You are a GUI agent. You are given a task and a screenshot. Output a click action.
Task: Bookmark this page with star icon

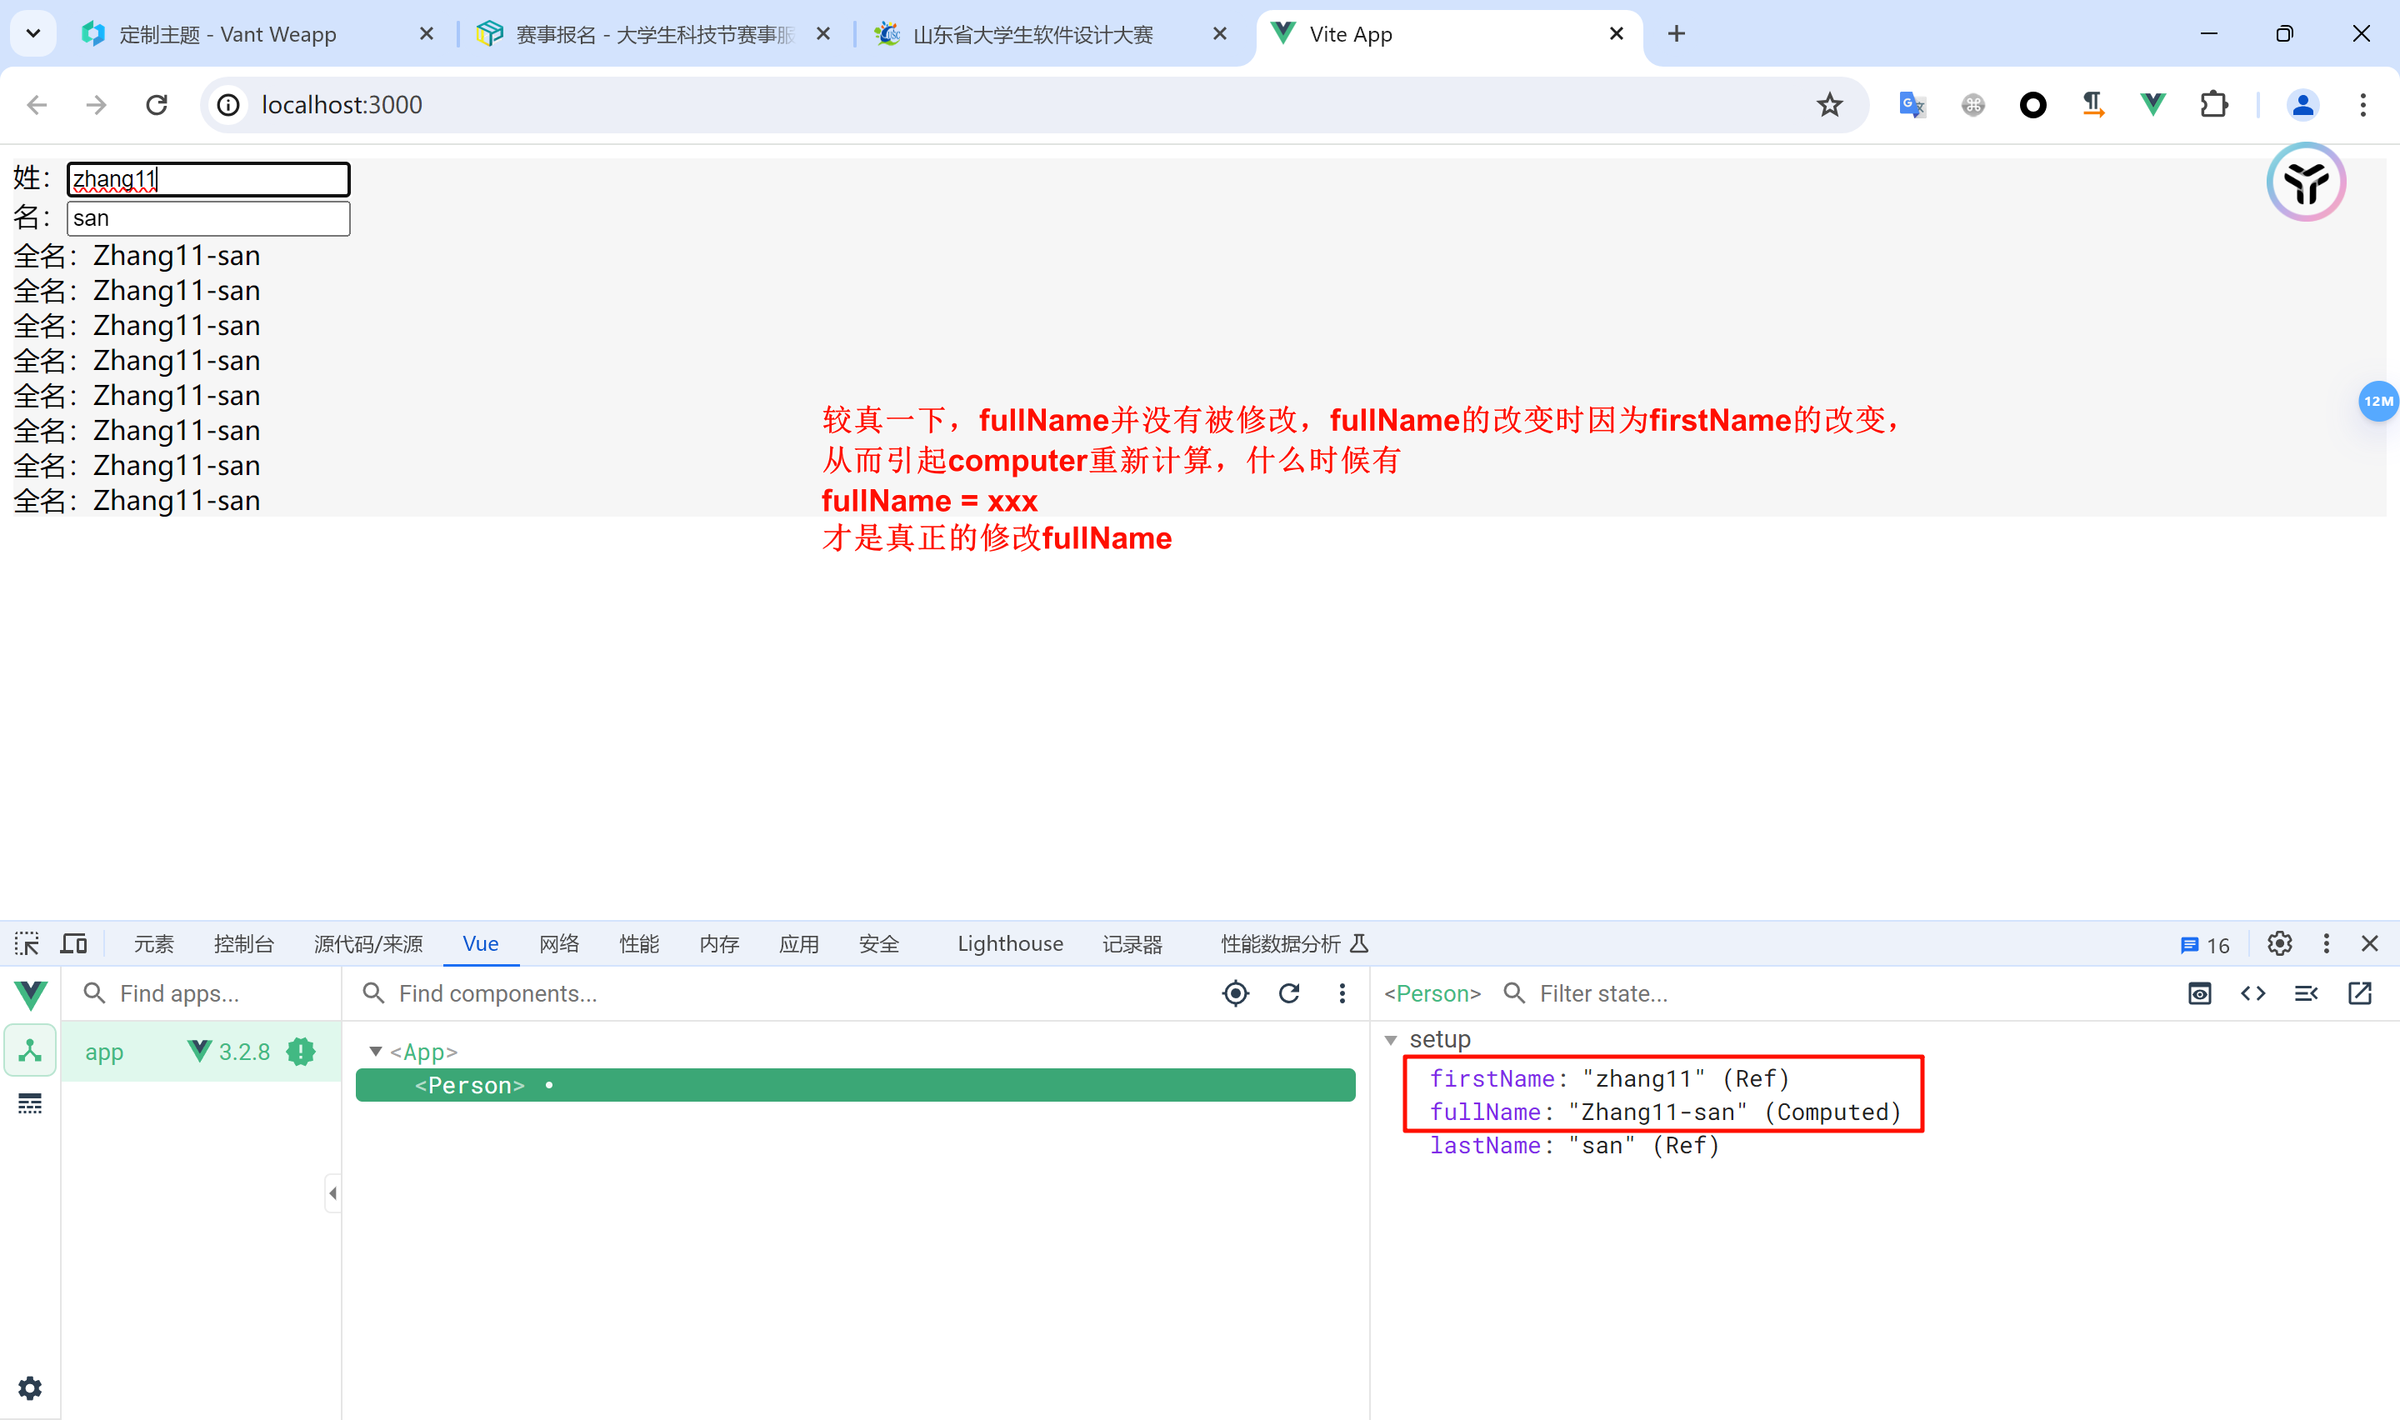1829,104
